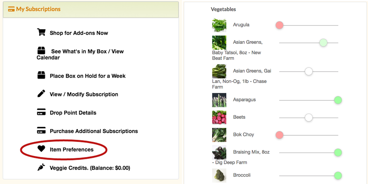Click the shopping cart icon
This screenshot has width=368, height=184.
[x=41, y=32]
